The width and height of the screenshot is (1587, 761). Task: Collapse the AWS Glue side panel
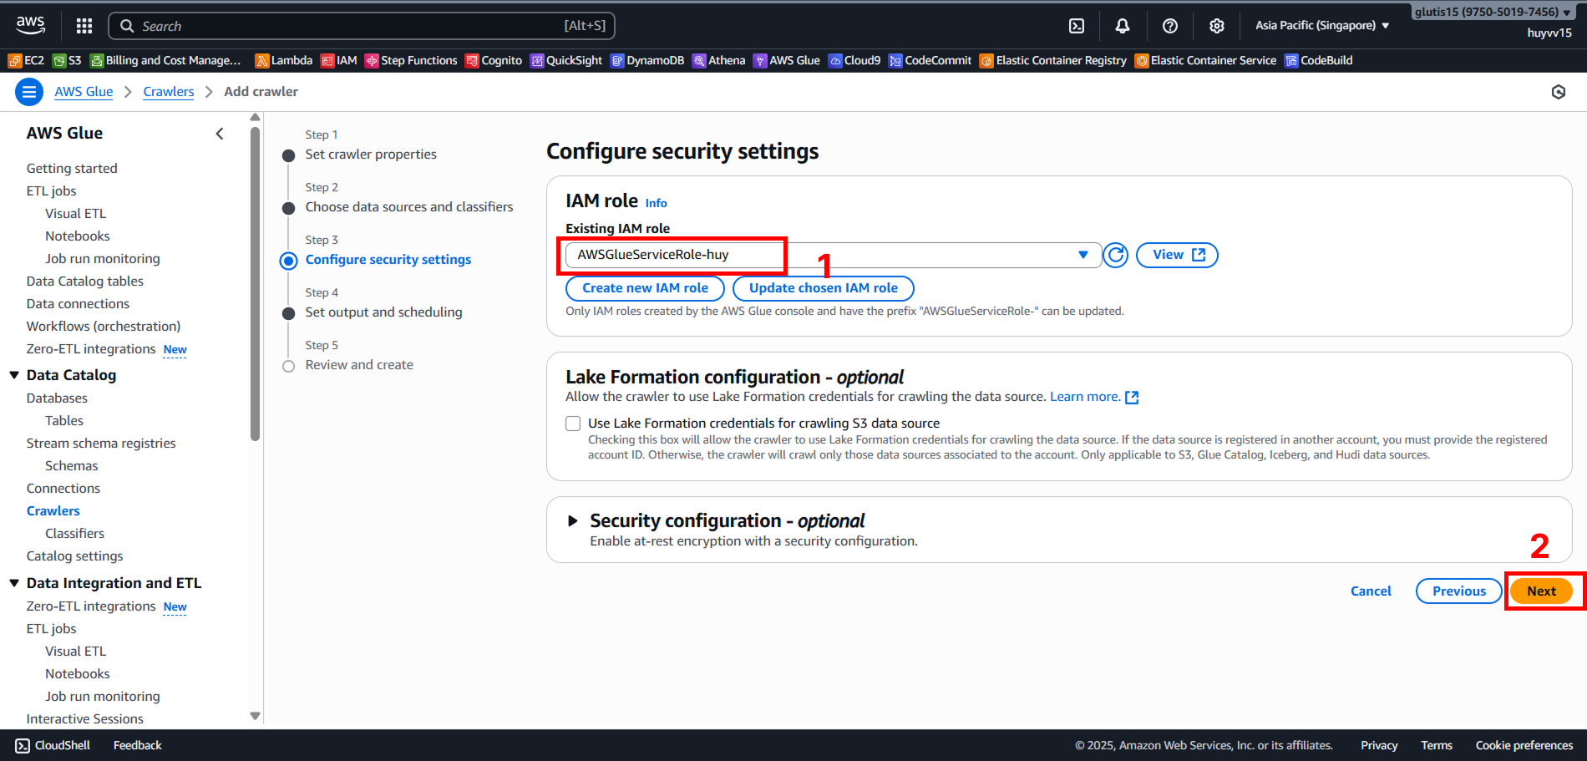220,134
